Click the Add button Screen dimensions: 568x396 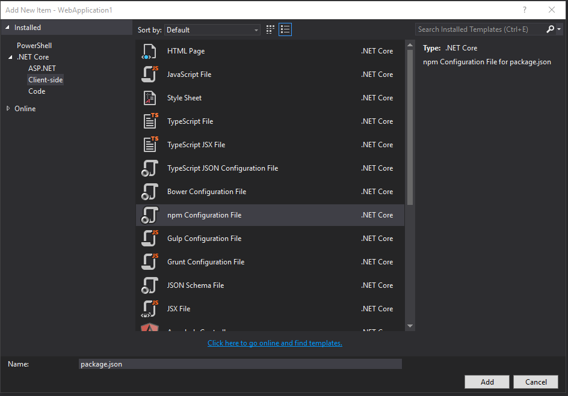(487, 382)
